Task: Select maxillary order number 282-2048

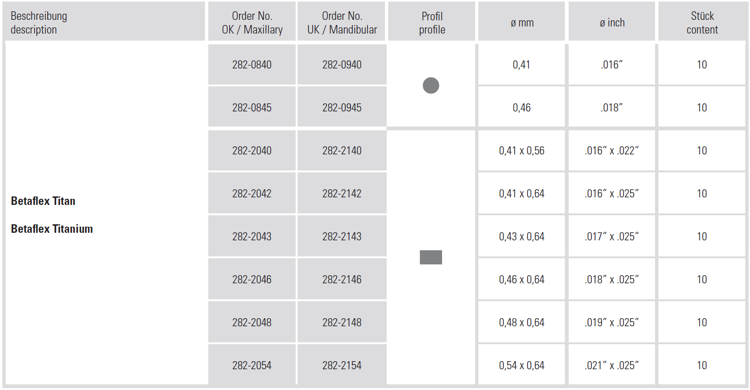Action: [252, 322]
